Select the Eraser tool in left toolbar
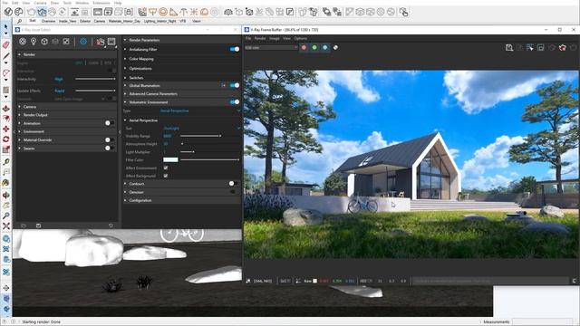The height and width of the screenshot is (326, 580). 6,45
